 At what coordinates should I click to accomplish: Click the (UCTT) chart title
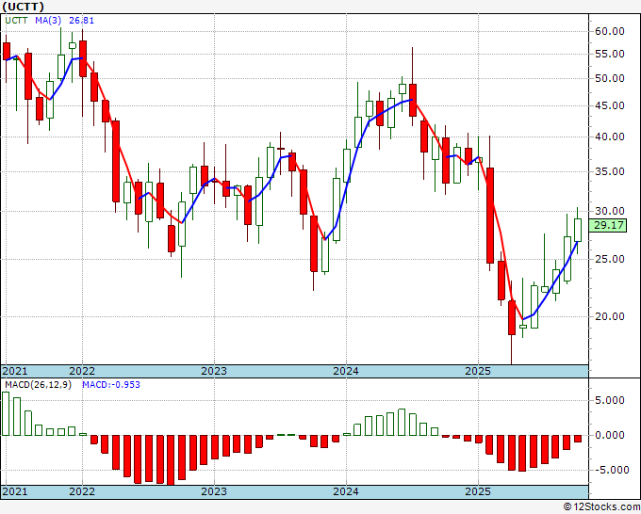tap(23, 7)
